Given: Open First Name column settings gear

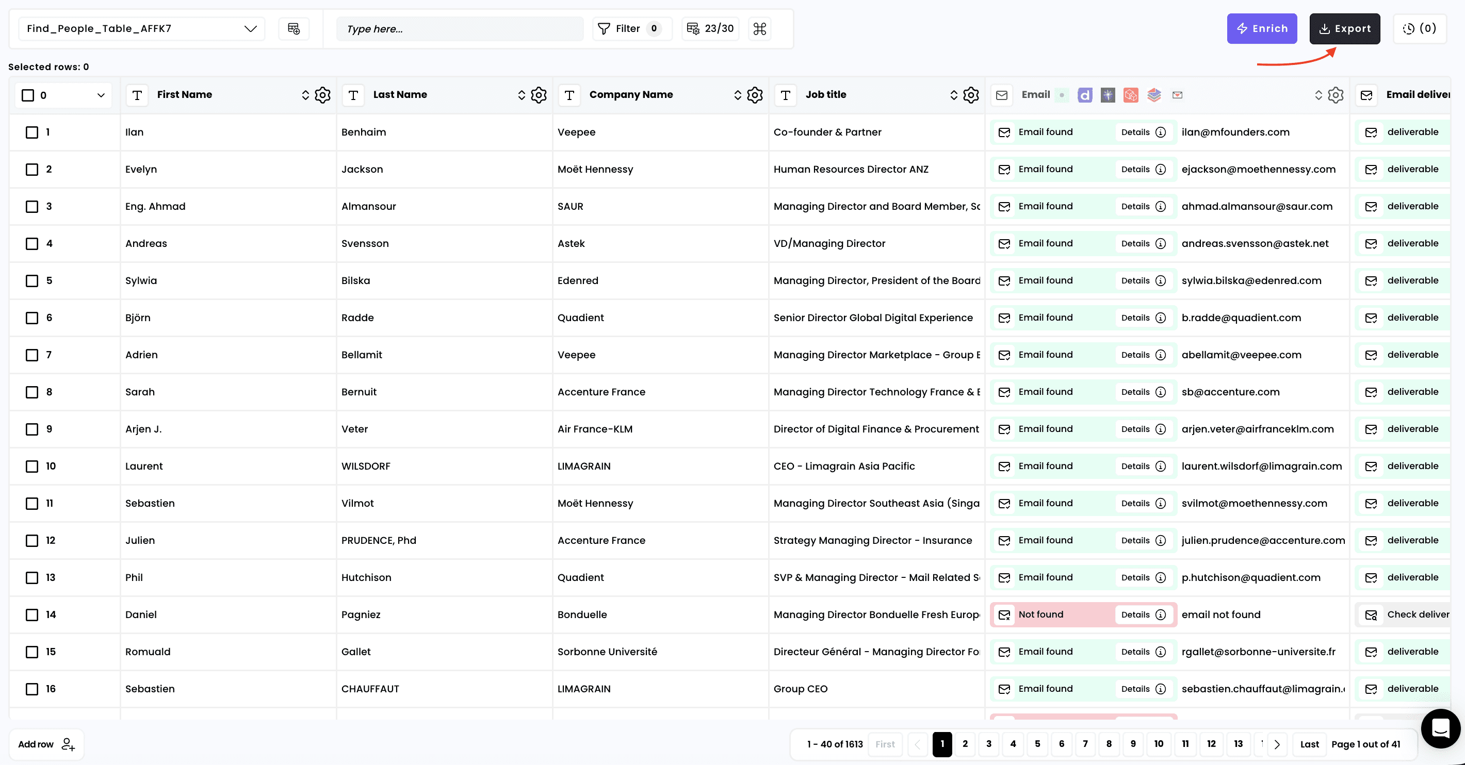Looking at the screenshot, I should [322, 95].
